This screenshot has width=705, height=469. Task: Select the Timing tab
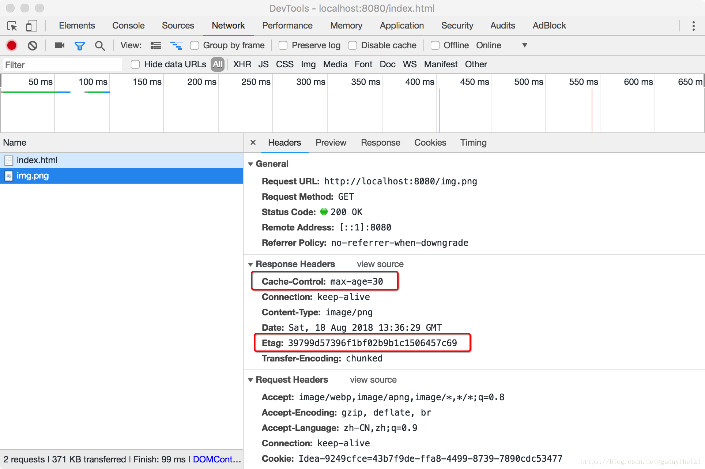(473, 142)
